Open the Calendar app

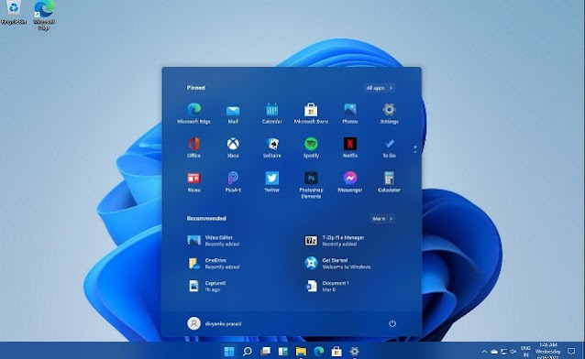point(271,114)
